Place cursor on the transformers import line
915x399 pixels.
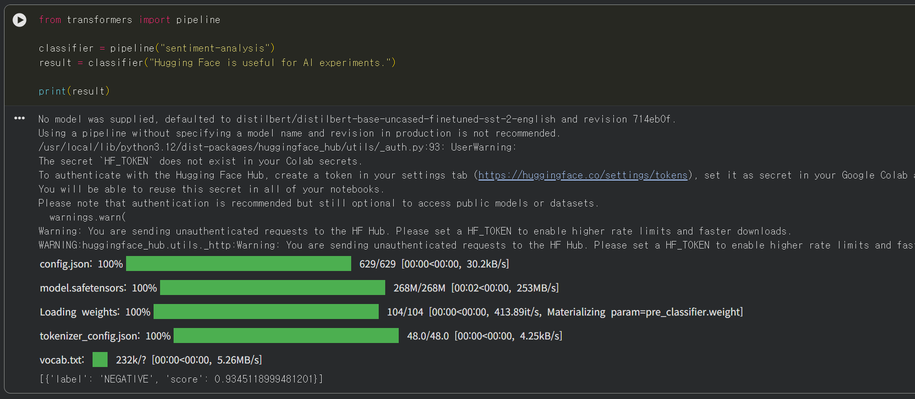130,20
